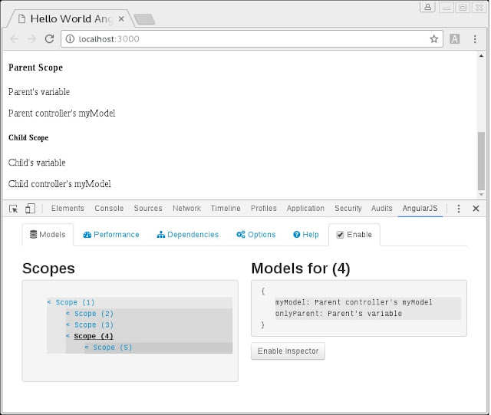Click the browser reload icon
This screenshot has width=491, height=415.
pos(50,38)
